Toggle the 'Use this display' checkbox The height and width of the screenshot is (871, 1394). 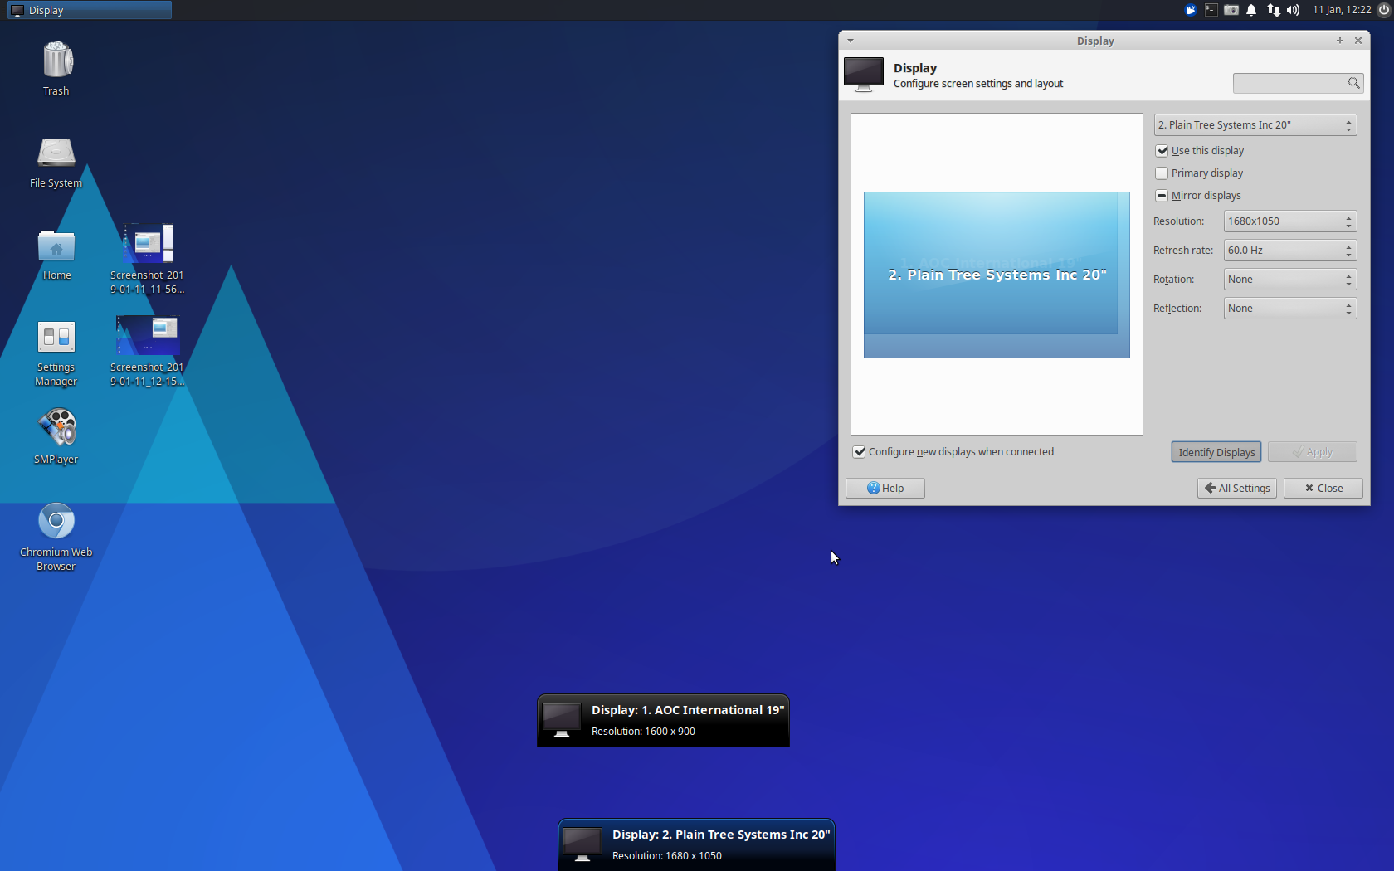(x=1162, y=151)
